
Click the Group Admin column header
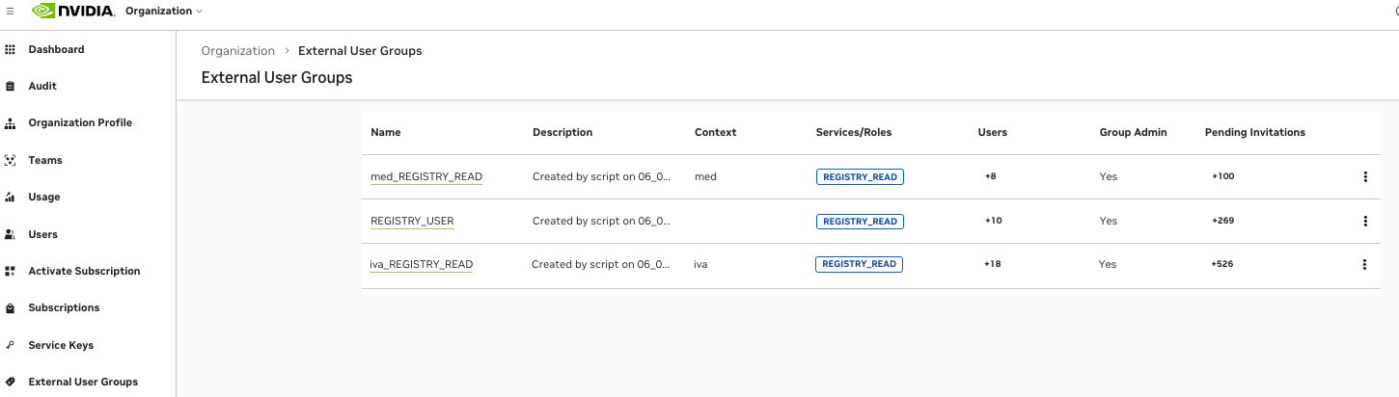click(x=1134, y=133)
